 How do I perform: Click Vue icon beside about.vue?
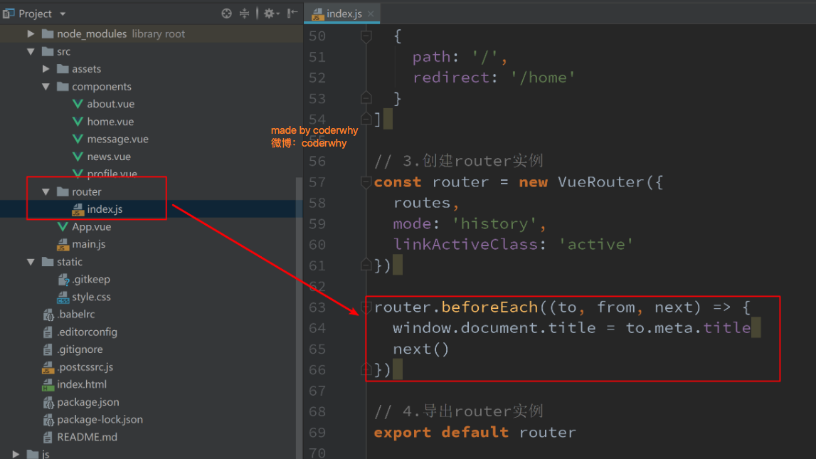click(78, 104)
